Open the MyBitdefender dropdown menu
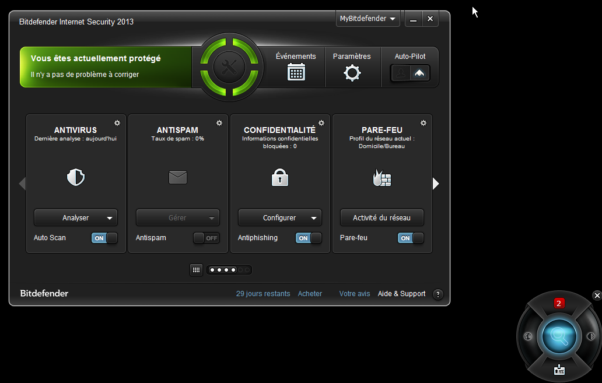The height and width of the screenshot is (383, 602). tap(368, 19)
